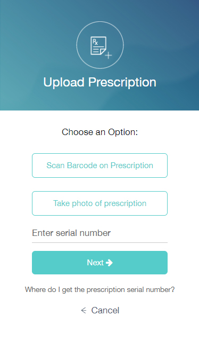Click the word Next on the button
Screen dimensions: 199x355
[95, 263]
